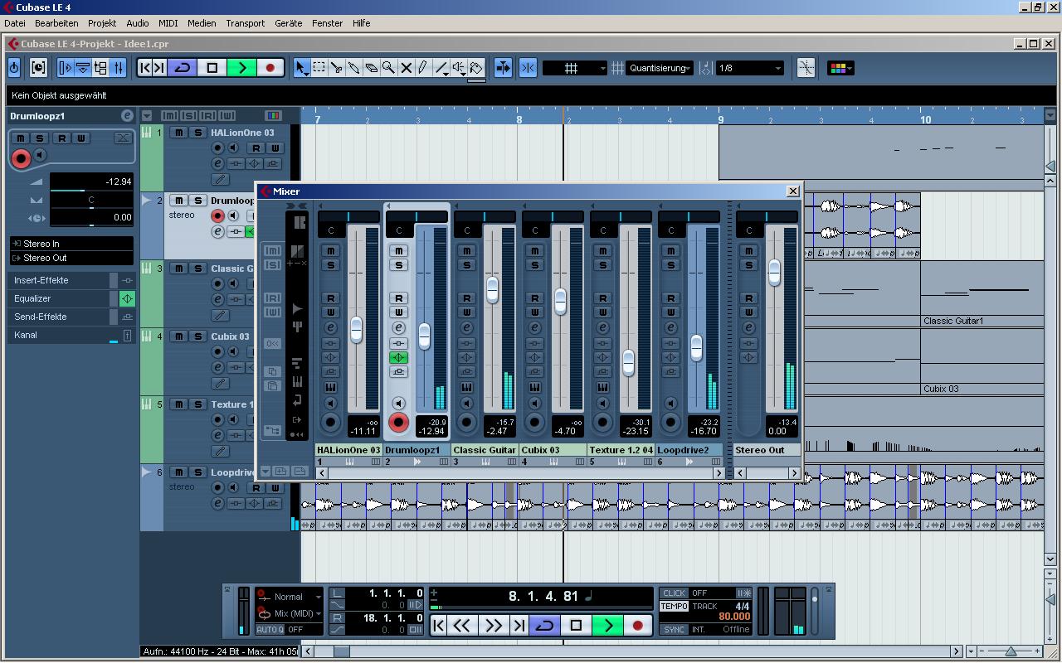Click Insert-Effekte bypass icon in inspector
Viewport: 1062px width, 663px height.
[x=128, y=281]
